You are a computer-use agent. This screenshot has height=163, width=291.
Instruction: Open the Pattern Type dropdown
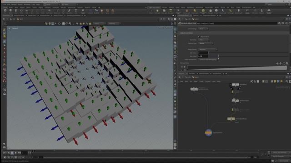[x=206, y=43]
